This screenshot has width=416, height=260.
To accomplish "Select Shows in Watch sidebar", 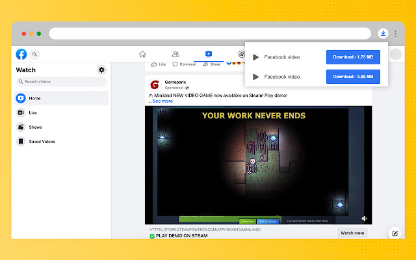I will pos(61,127).
